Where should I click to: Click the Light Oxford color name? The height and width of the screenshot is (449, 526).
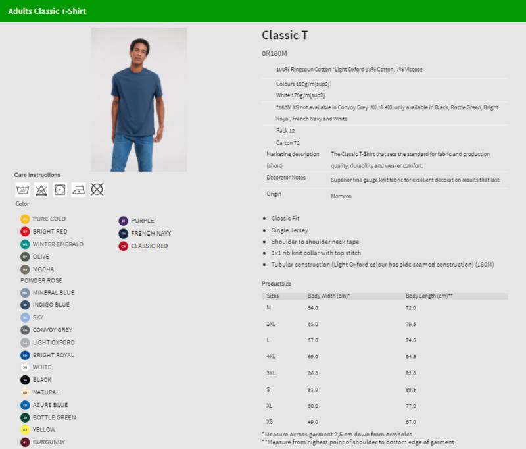pyautogui.click(x=53, y=342)
